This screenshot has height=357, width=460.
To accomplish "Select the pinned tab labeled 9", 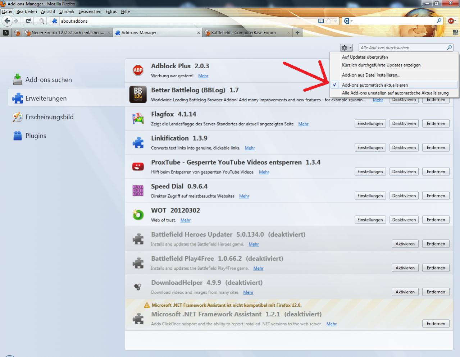I will click(x=5, y=33).
